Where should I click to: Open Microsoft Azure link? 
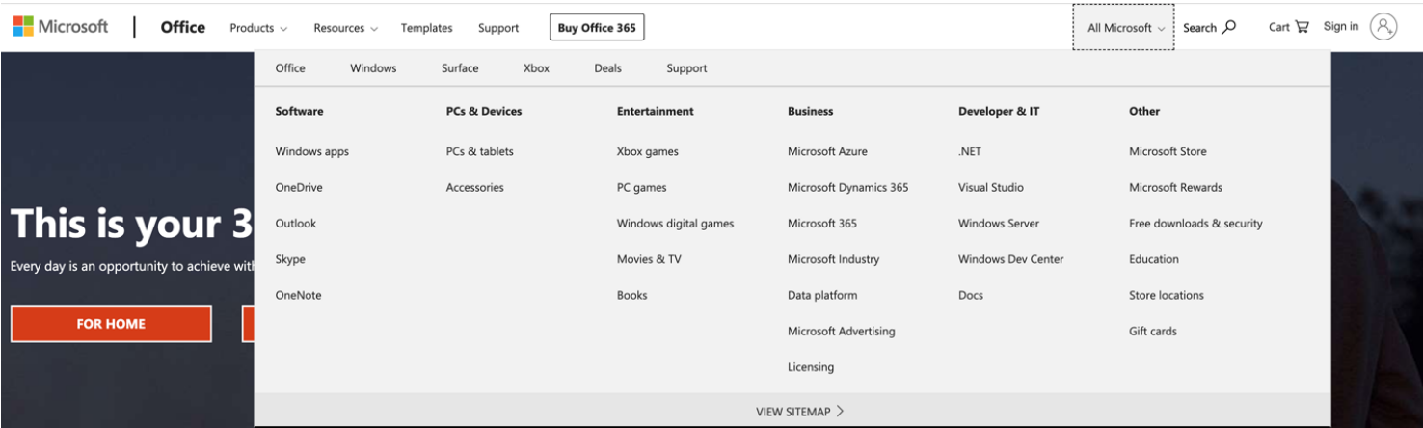[827, 151]
